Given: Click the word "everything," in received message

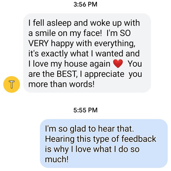Looking at the screenshot, I should pos(115,44).
